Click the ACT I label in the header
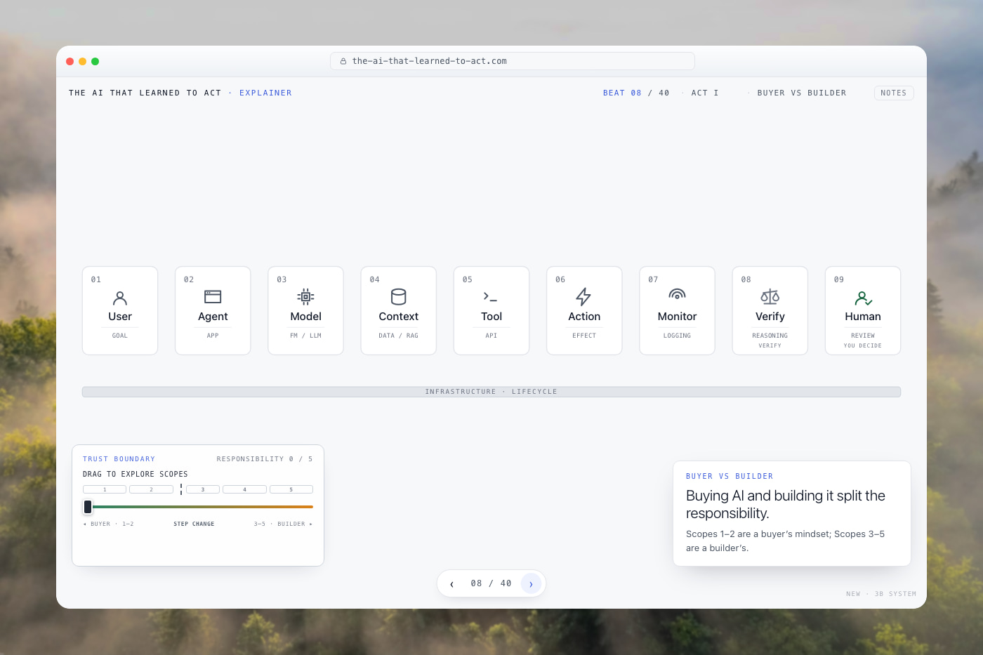This screenshot has height=655, width=983. pos(705,93)
